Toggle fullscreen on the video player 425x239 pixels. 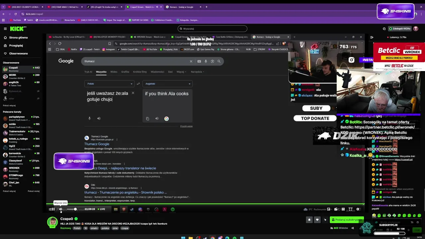pos(350,209)
